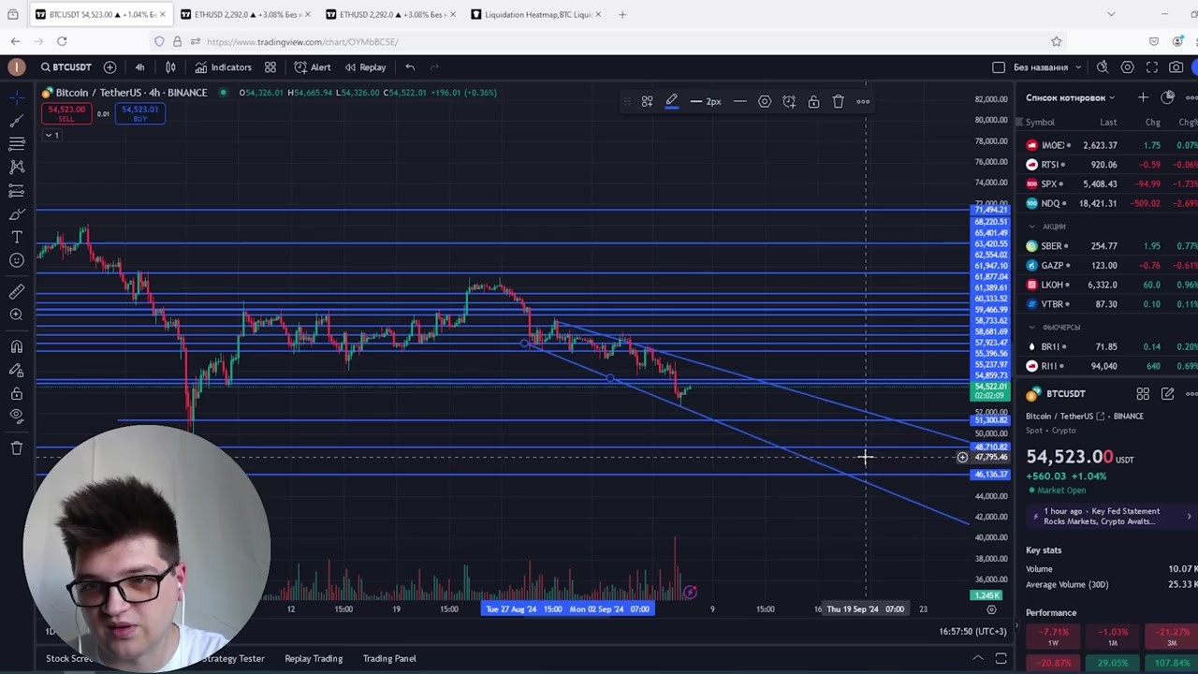Viewport: 1198px width, 674px height.
Task: Click the line color pencil swatch
Action: (671, 101)
